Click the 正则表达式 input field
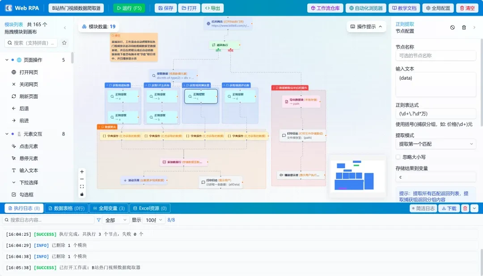This screenshot has width=483, height=276. point(436,114)
